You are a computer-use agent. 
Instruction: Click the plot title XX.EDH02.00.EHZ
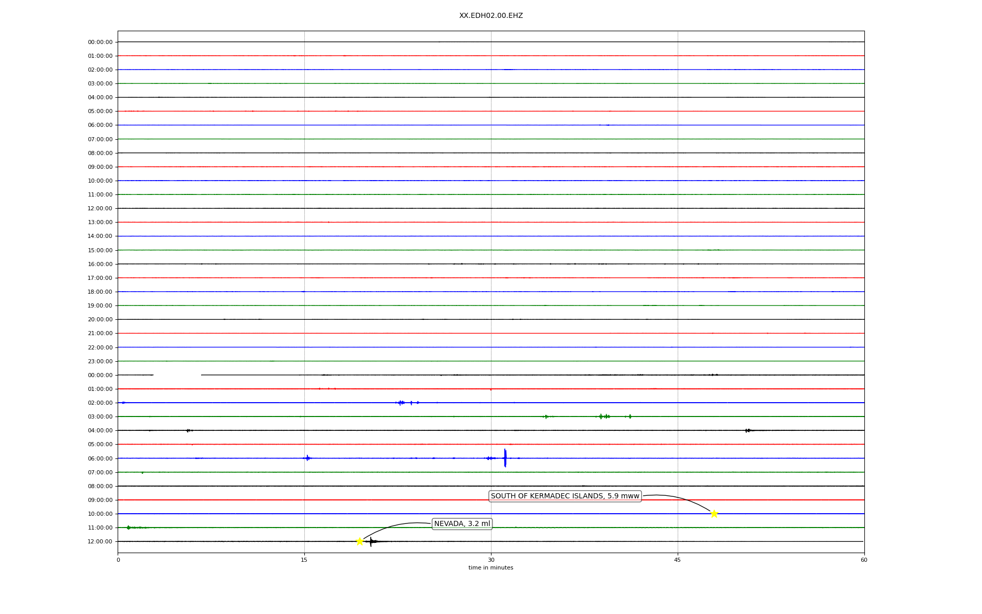pyautogui.click(x=490, y=15)
